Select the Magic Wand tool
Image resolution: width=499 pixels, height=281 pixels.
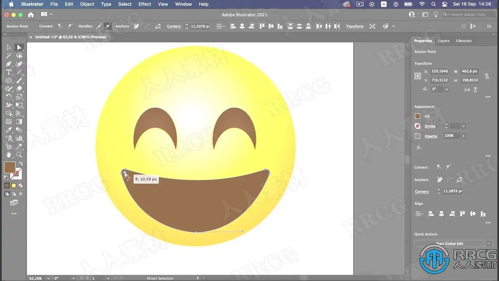tap(9, 56)
